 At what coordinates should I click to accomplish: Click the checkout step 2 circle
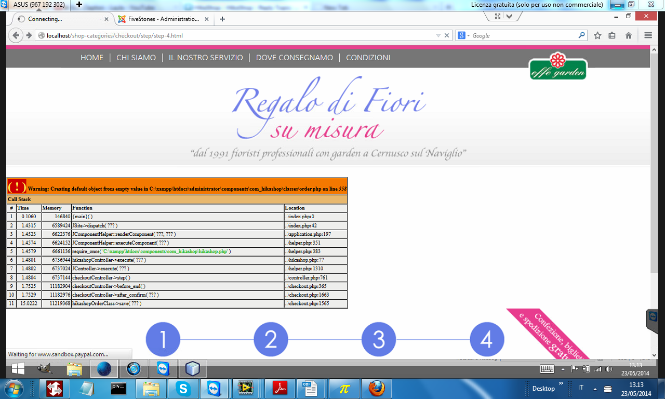[x=271, y=339]
